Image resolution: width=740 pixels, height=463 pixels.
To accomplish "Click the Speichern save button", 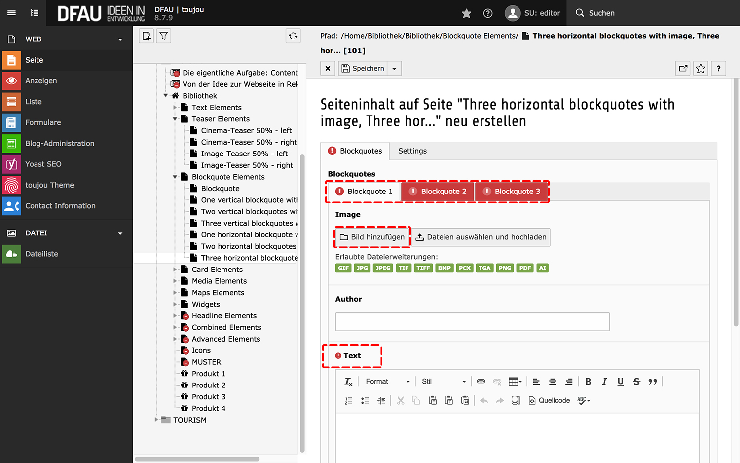I will pos(363,68).
